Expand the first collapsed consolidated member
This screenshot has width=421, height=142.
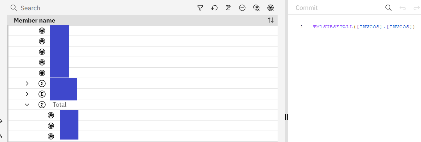pos(27,84)
